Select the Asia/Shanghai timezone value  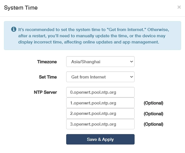click(x=86, y=62)
